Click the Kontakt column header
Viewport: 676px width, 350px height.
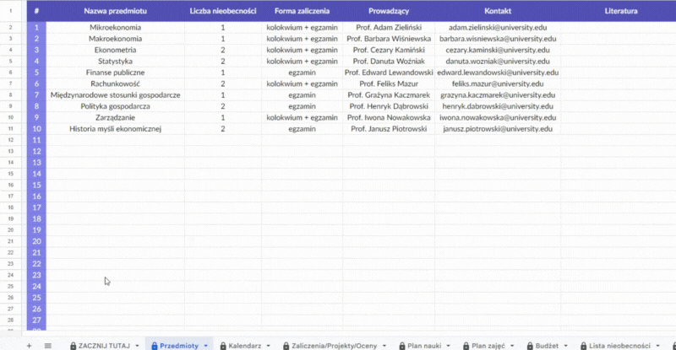[x=498, y=11]
